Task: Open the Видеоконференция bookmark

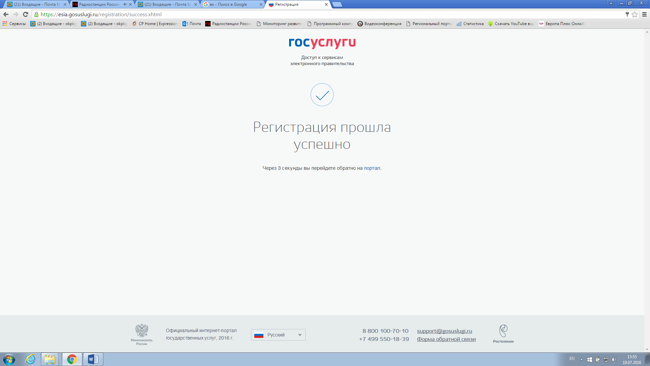Action: click(x=380, y=24)
